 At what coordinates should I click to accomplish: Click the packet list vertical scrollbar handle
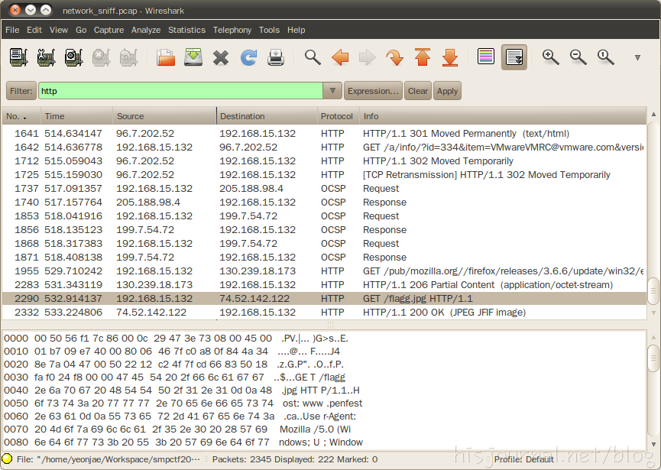(653, 291)
